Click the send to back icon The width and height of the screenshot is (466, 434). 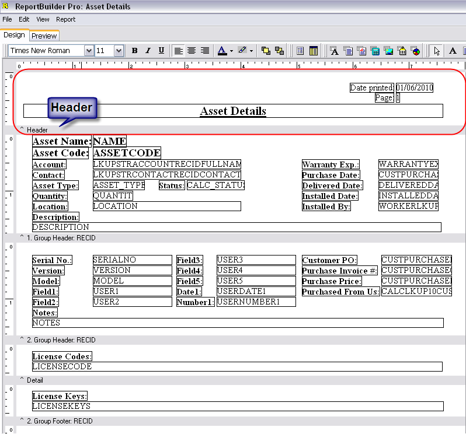pos(279,51)
